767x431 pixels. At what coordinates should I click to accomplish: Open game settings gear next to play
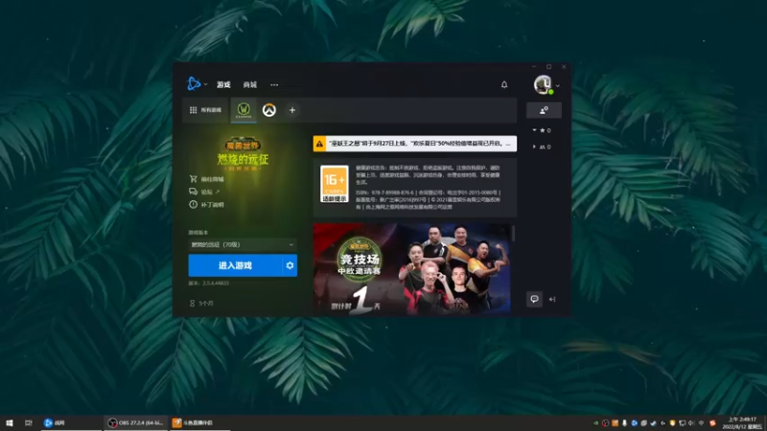pyautogui.click(x=290, y=265)
